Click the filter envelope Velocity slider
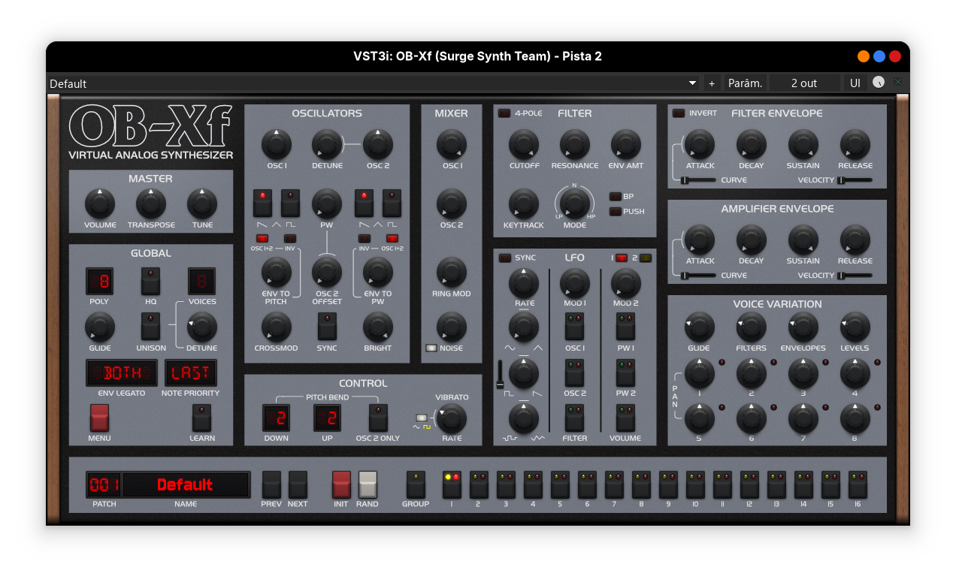The height and width of the screenshot is (576, 956). [x=855, y=180]
